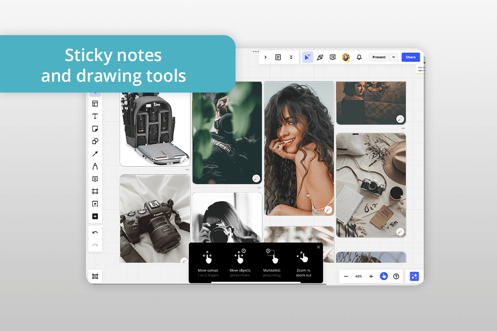Open the Templates tool in left toolbar

click(95, 103)
